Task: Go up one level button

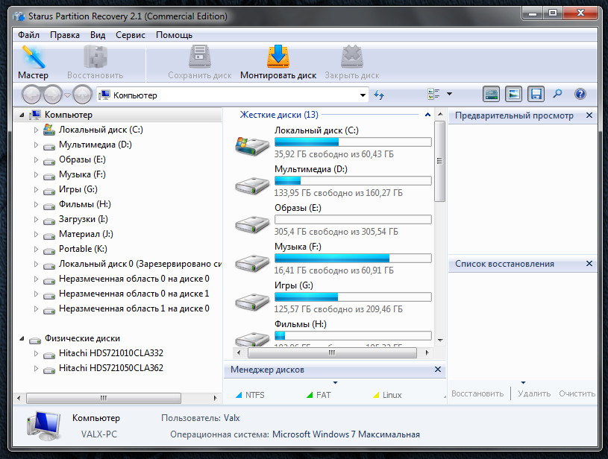Action: coord(82,95)
